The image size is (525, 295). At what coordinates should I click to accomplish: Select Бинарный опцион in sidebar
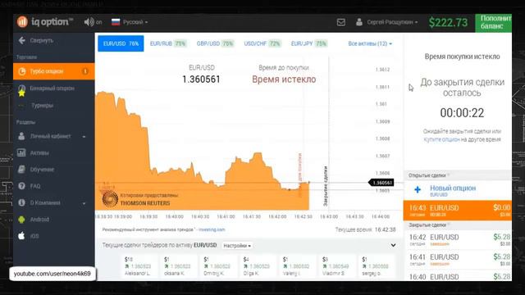coord(53,88)
